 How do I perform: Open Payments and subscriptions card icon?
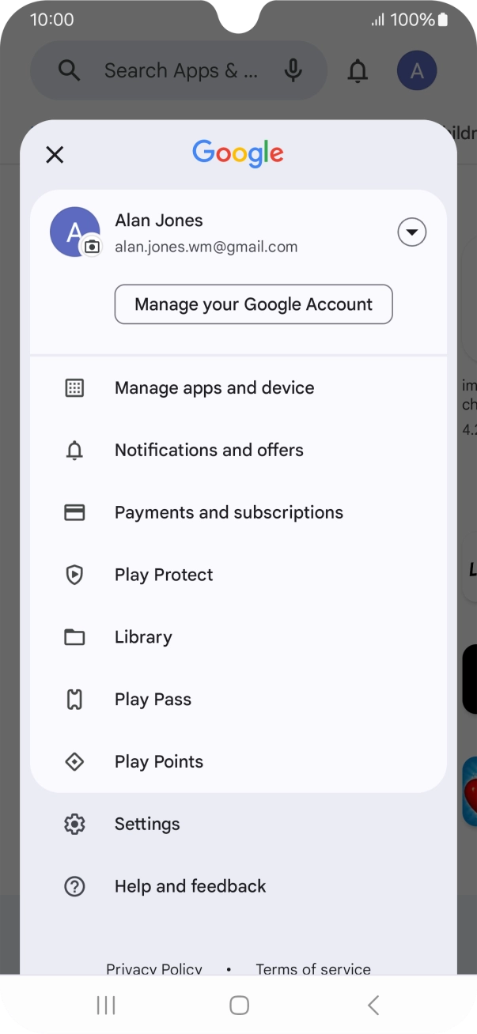74,513
